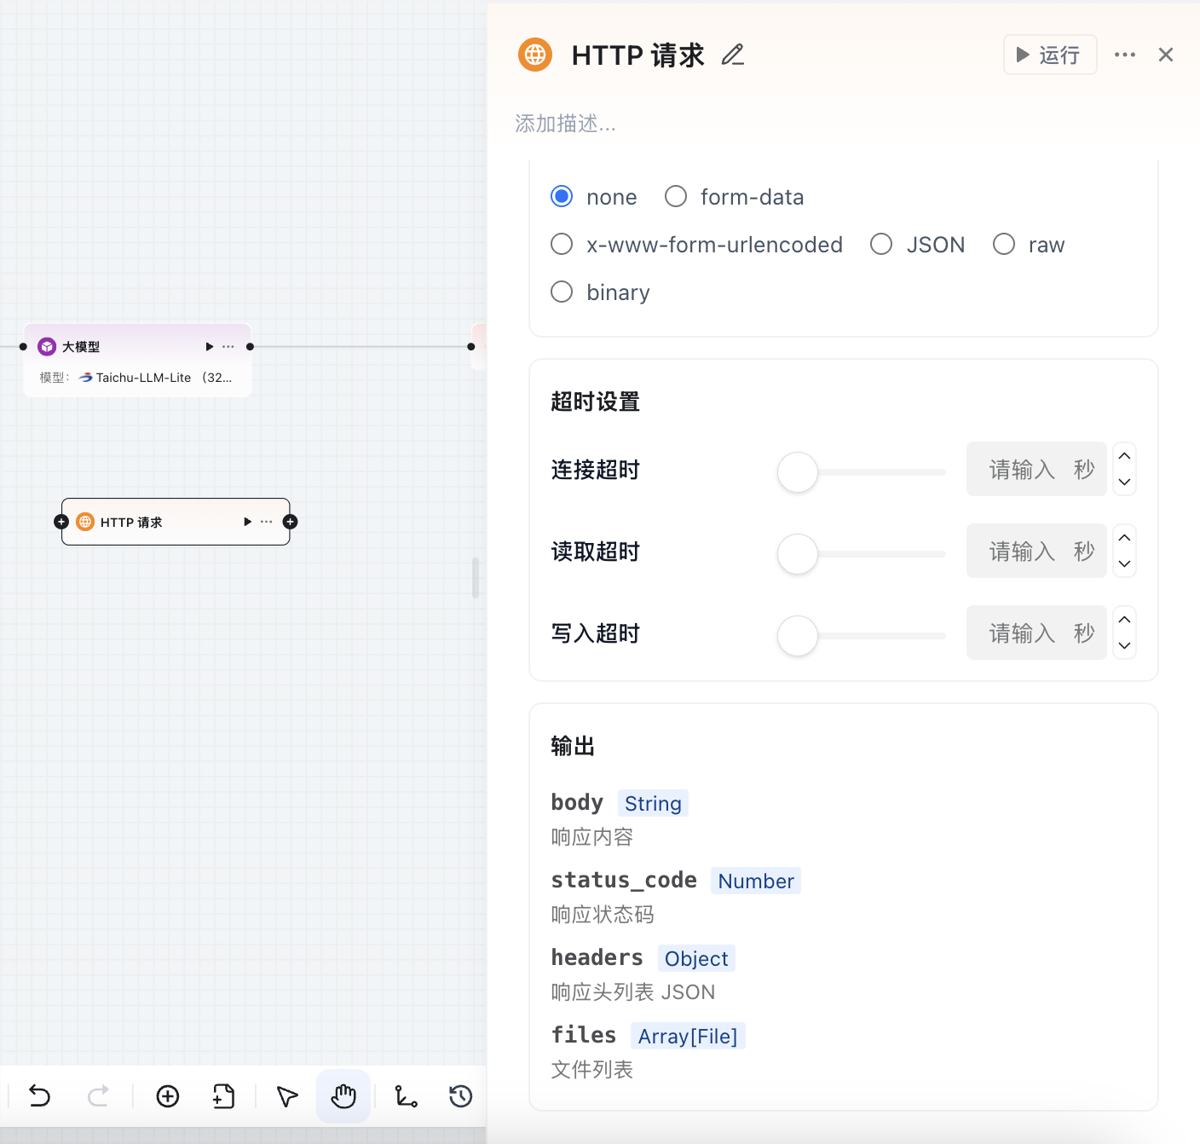The image size is (1200, 1144).
Task: Open the ... menu on the 大模型 node
Action: [x=228, y=346]
